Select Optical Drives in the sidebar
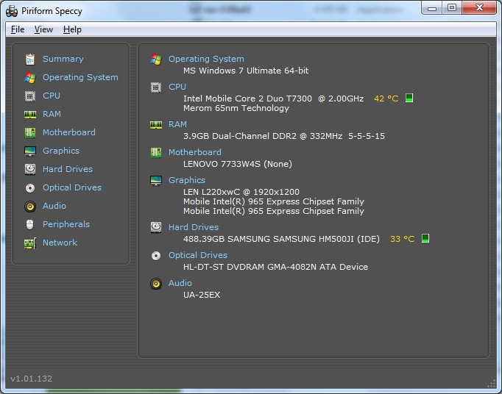 point(72,187)
